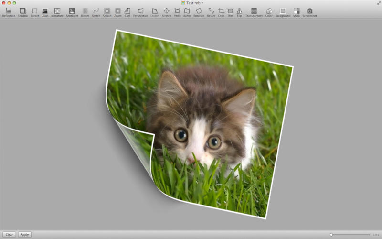Choose the Sketch effect
Image resolution: width=382 pixels, height=239 pixels.
pos(96,12)
